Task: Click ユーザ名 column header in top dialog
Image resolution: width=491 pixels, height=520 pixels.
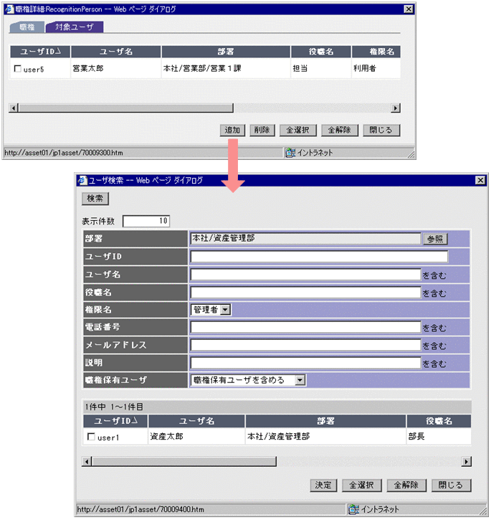Action: (115, 52)
